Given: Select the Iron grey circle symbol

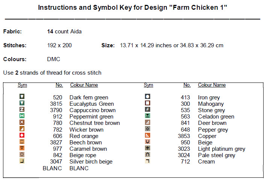Looking at the screenshot, I should pos(148,97).
